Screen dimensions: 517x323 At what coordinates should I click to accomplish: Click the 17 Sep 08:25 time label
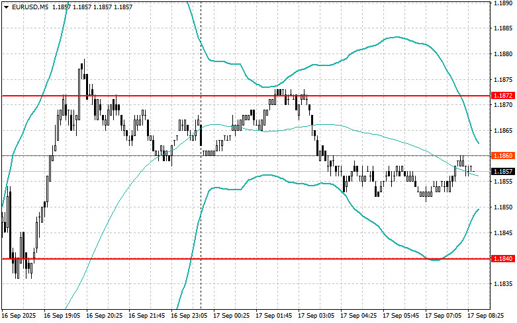pos(485,316)
